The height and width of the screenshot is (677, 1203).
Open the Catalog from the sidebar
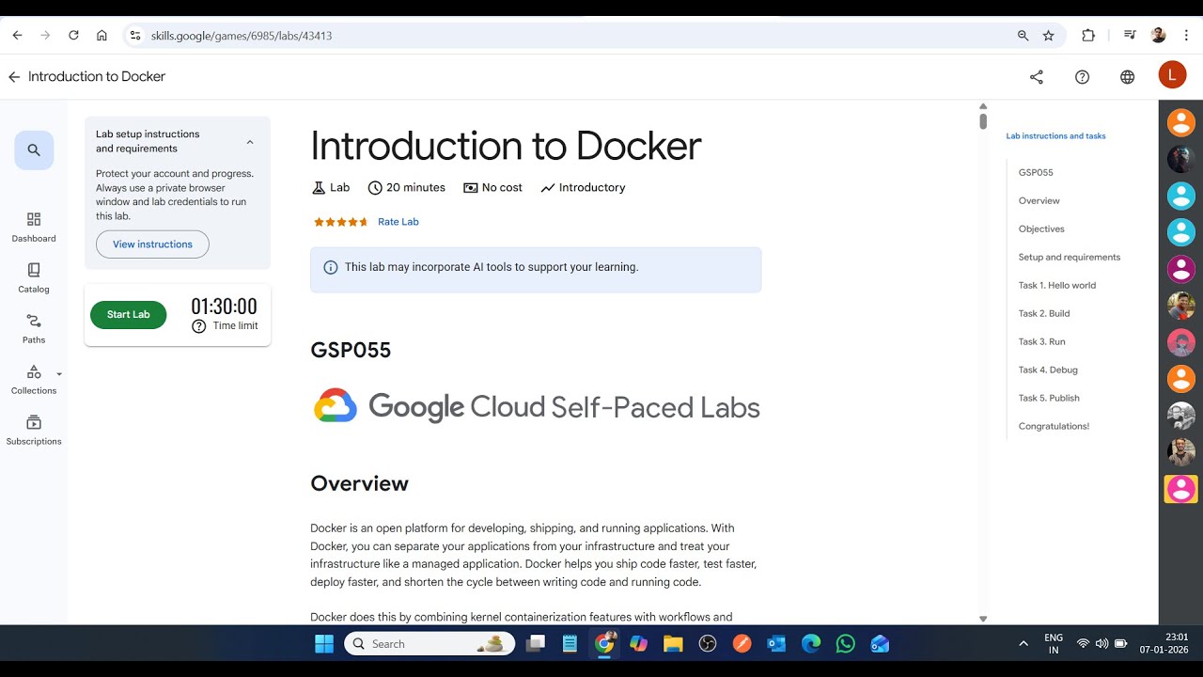pos(34,277)
